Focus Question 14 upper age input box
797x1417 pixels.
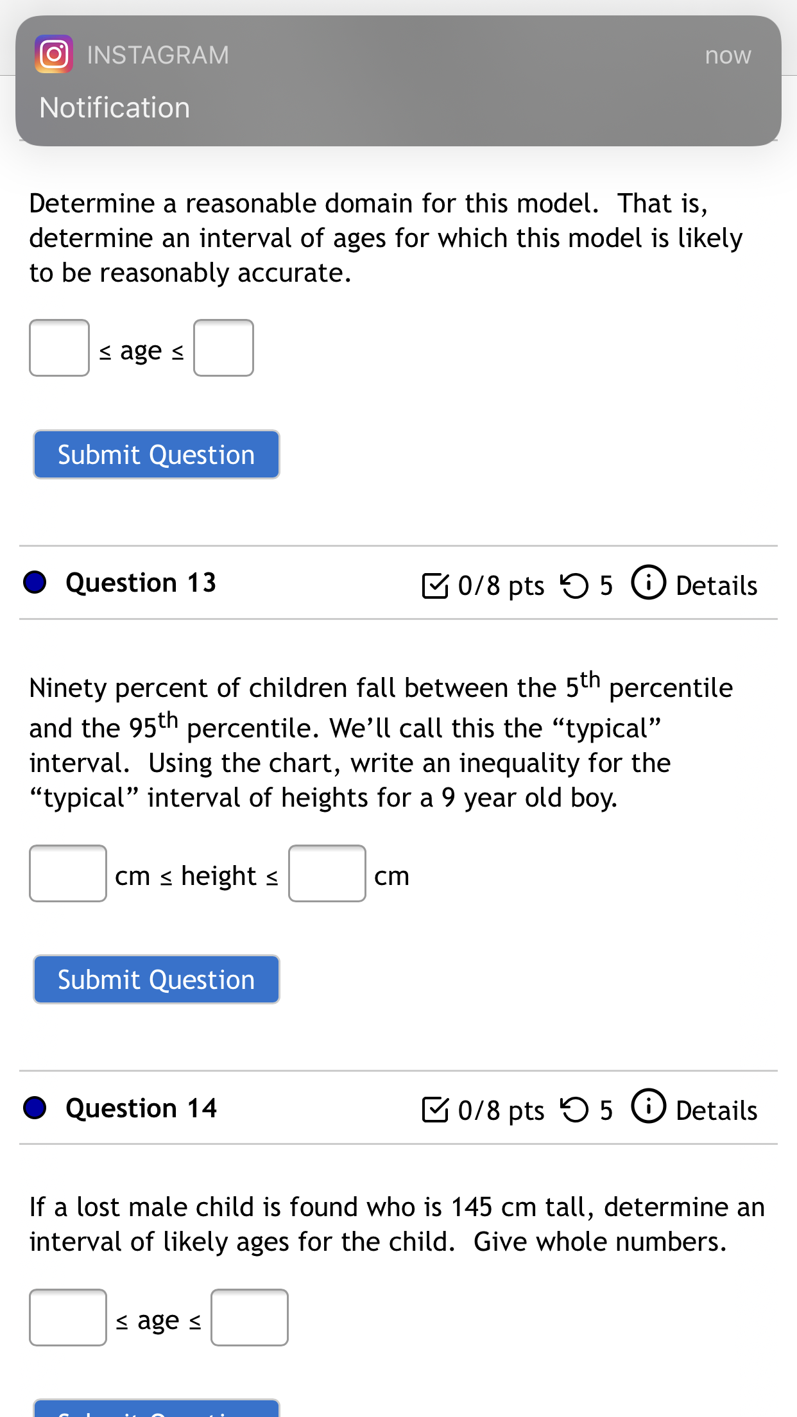pyautogui.click(x=250, y=1318)
